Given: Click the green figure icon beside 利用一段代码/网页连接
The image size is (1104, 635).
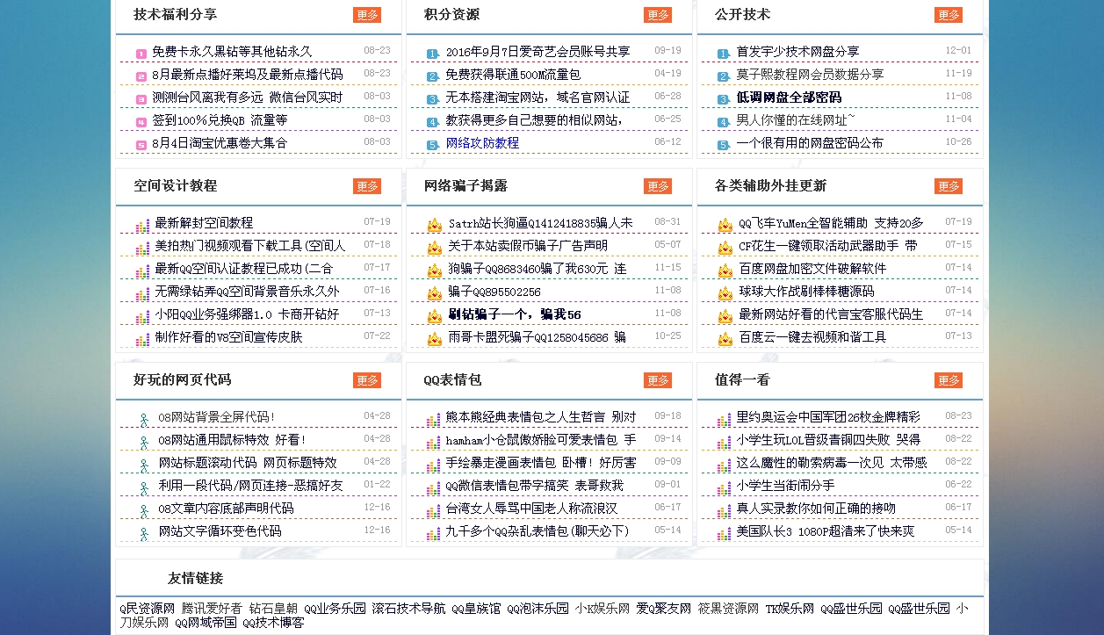Looking at the screenshot, I should [144, 487].
